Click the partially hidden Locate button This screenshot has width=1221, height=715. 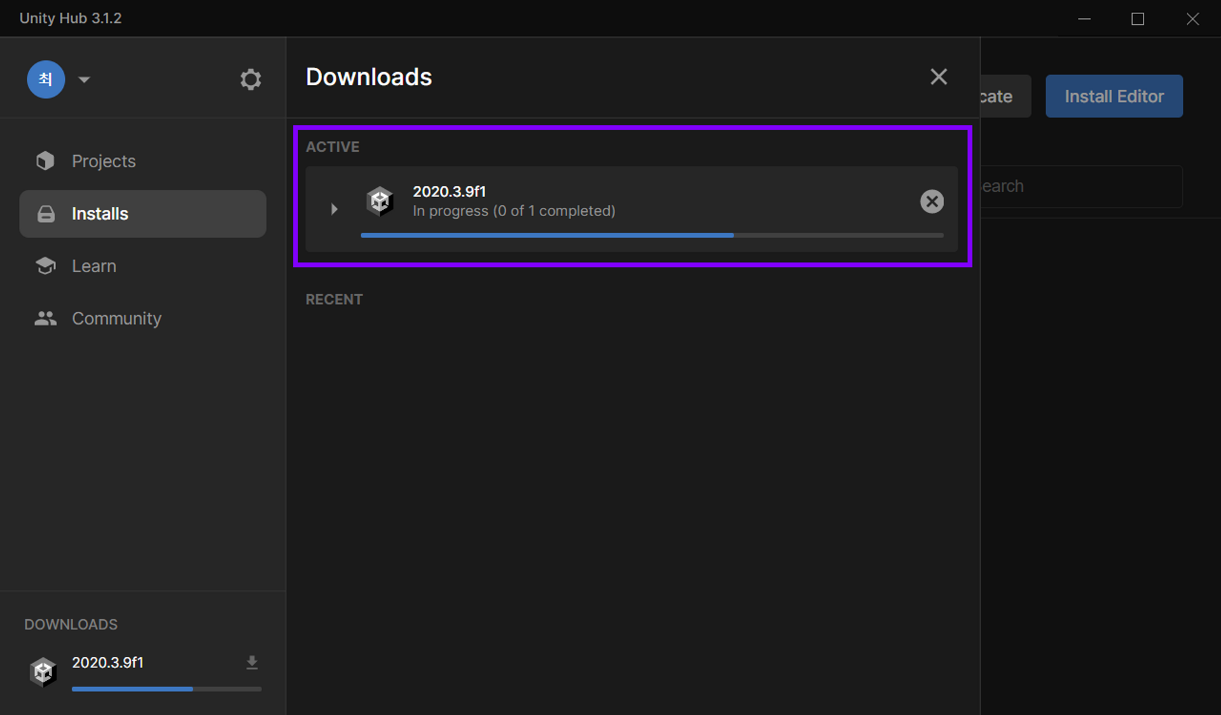coord(1005,96)
